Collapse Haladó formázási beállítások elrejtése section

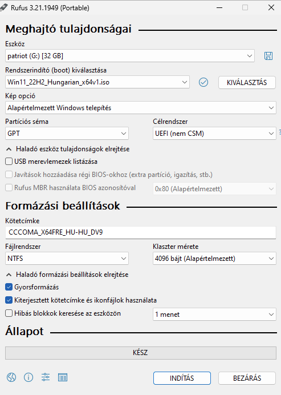pos(67,275)
